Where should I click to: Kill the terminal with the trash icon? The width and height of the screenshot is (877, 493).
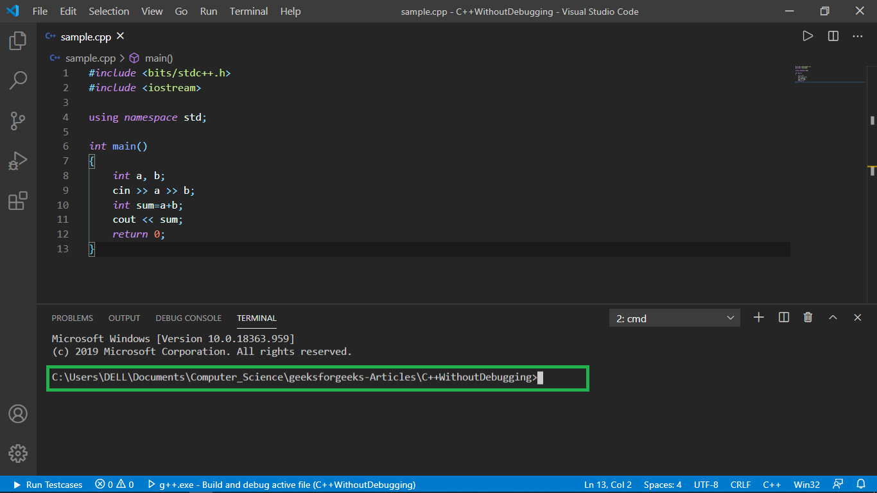click(808, 317)
